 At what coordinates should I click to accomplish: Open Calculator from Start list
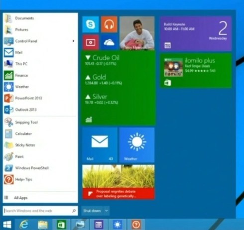coord(40,134)
